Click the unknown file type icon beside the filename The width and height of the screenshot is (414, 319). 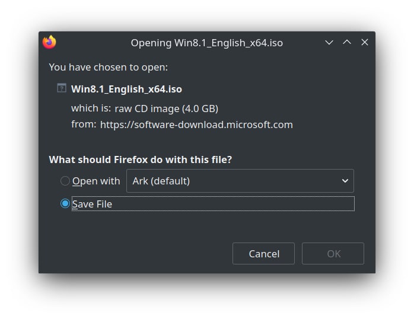62,88
